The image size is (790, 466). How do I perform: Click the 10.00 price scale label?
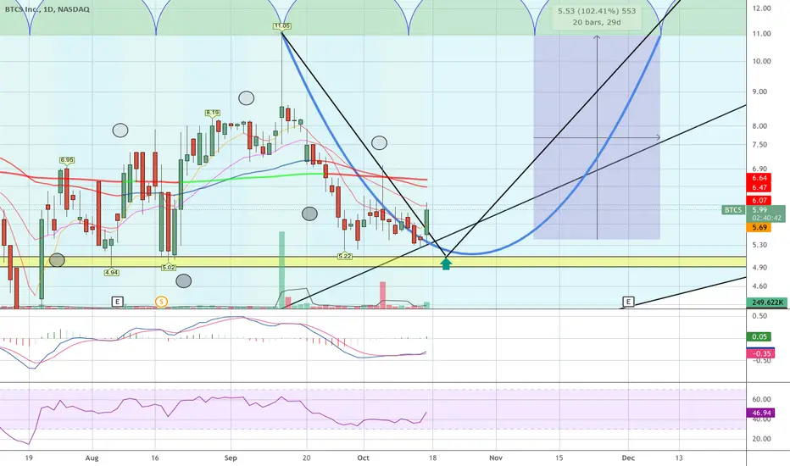761,61
